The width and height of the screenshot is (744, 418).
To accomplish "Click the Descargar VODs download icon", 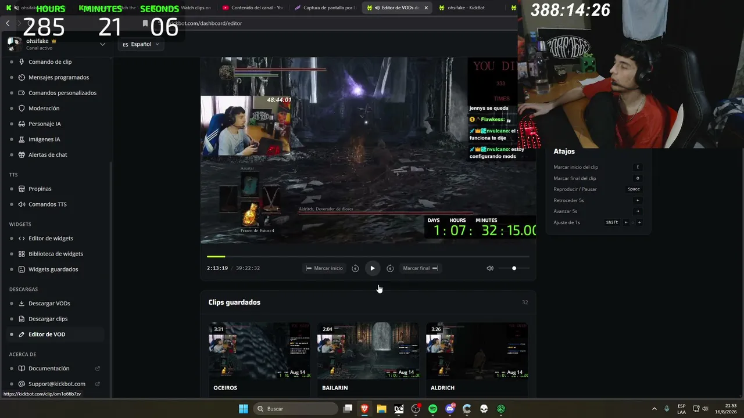I will click(x=22, y=303).
